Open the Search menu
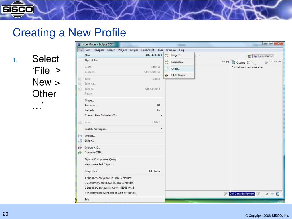Image resolution: width=292 pixels, height=219 pixels. click(x=111, y=50)
